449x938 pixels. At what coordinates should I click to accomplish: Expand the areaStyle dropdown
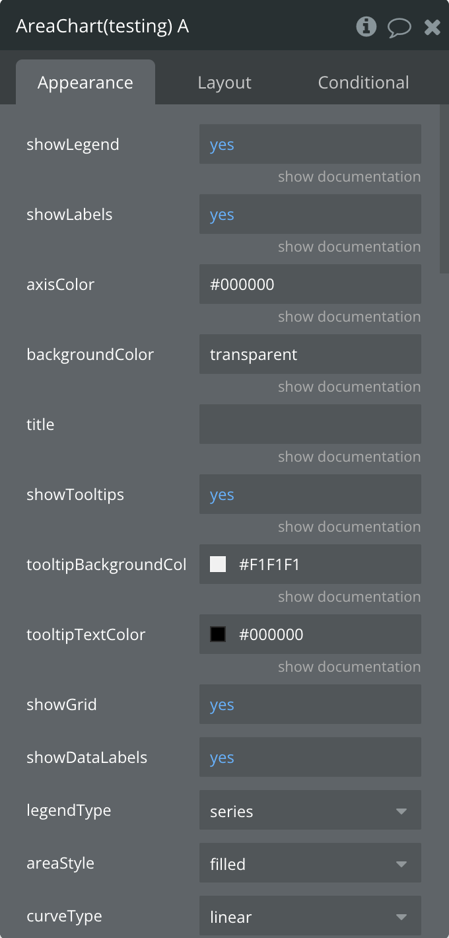pyautogui.click(x=310, y=863)
